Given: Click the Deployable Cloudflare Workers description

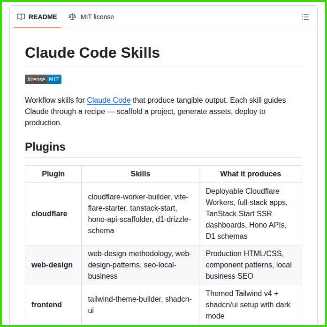Looking at the screenshot, I should pos(251,214).
